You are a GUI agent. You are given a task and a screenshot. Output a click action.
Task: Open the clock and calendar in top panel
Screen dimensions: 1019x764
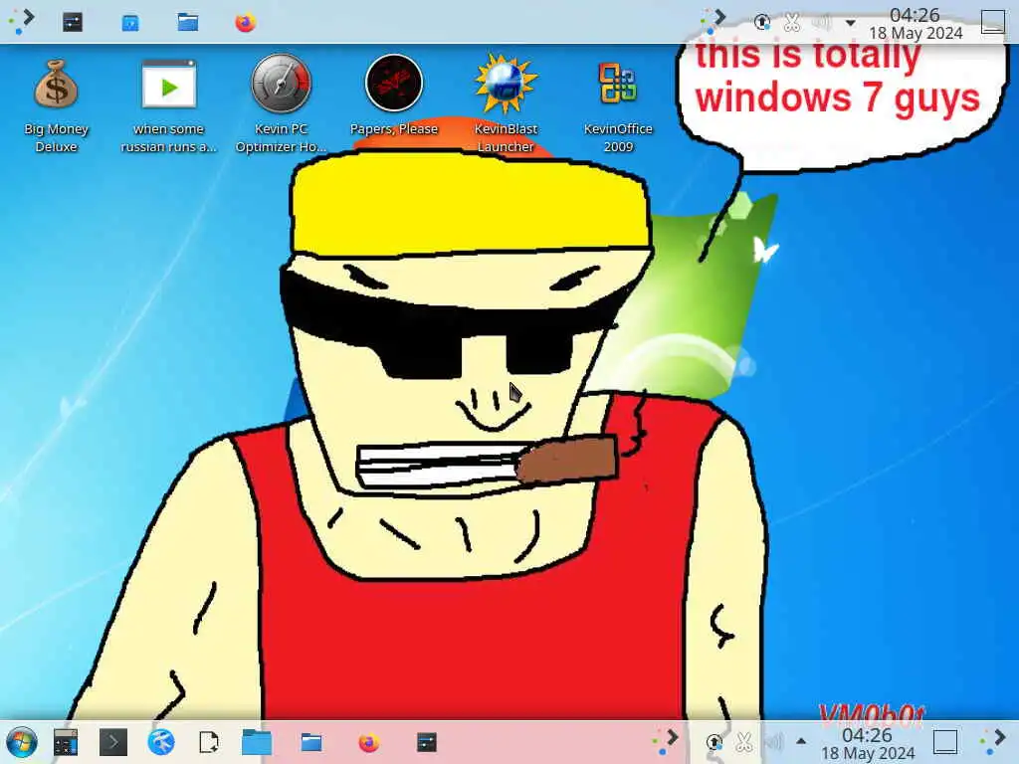point(916,24)
